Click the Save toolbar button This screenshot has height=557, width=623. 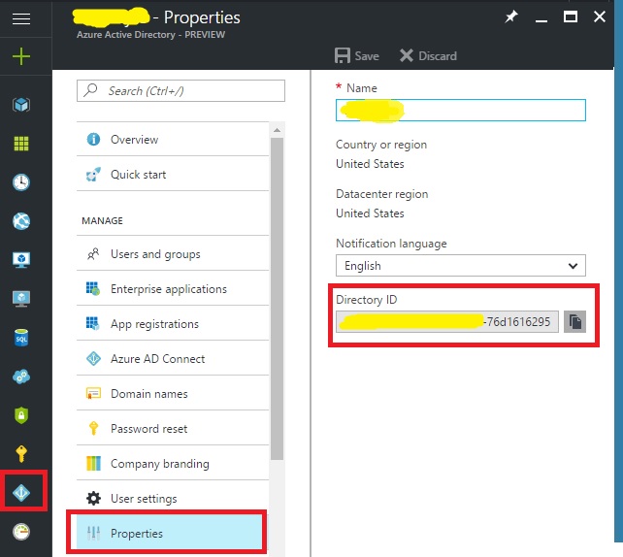[x=357, y=55]
